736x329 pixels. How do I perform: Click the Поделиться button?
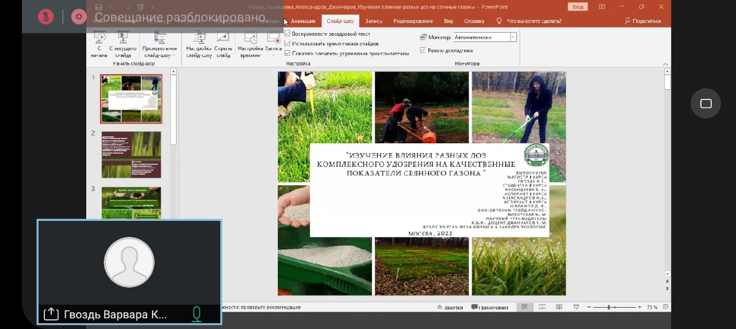click(x=642, y=21)
